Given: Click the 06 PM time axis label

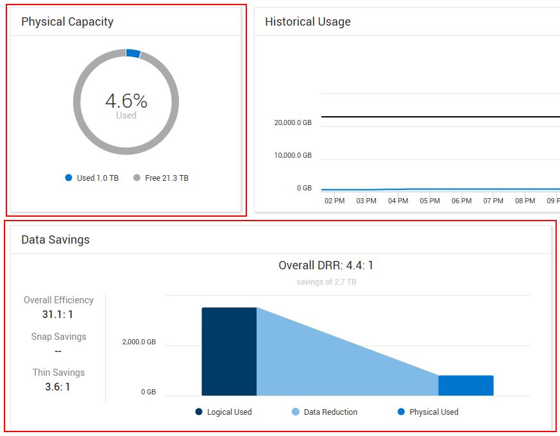Looking at the screenshot, I should point(461,201).
